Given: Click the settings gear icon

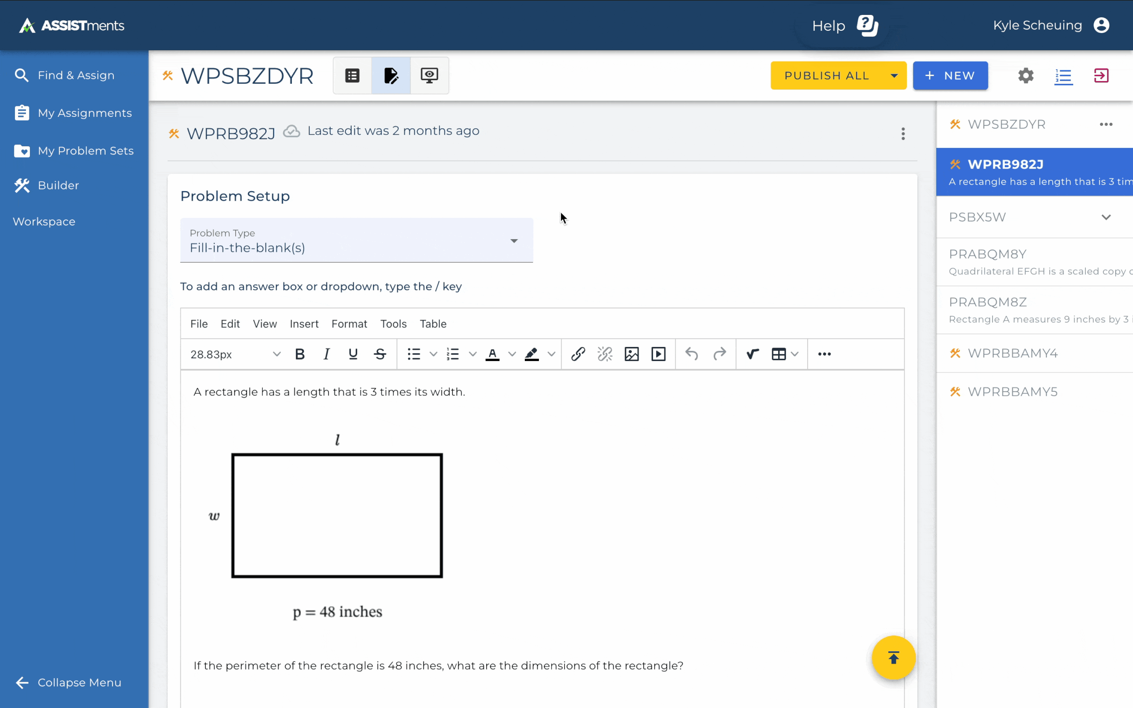Looking at the screenshot, I should [1025, 75].
